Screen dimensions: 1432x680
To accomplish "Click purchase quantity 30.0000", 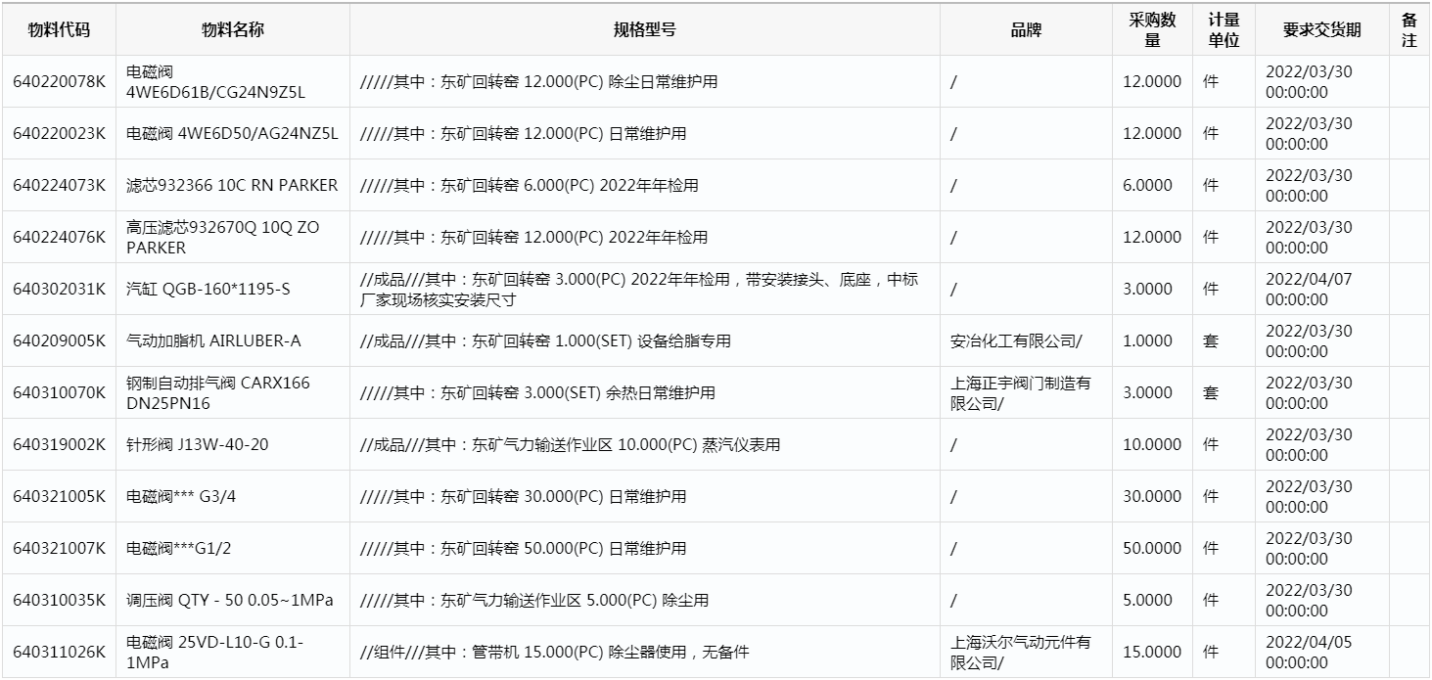I will pyautogui.click(x=1152, y=497).
